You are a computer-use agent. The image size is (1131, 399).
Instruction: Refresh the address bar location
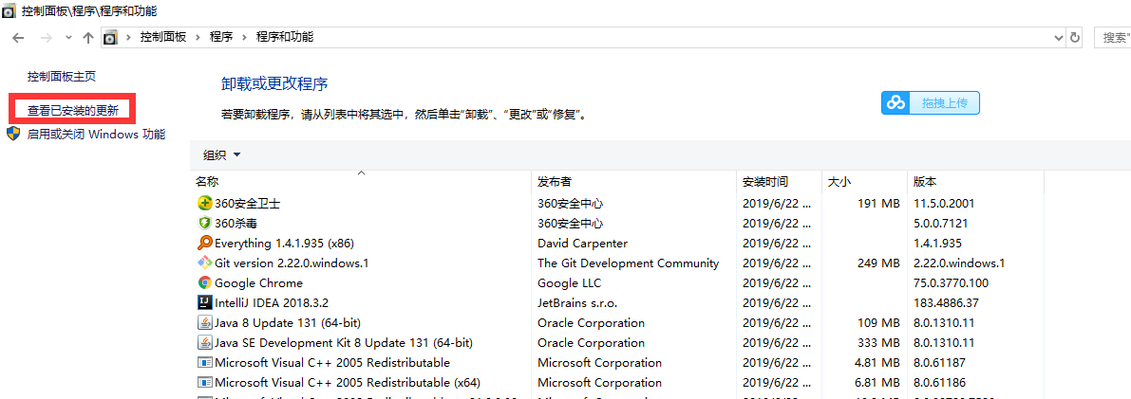point(1075,38)
